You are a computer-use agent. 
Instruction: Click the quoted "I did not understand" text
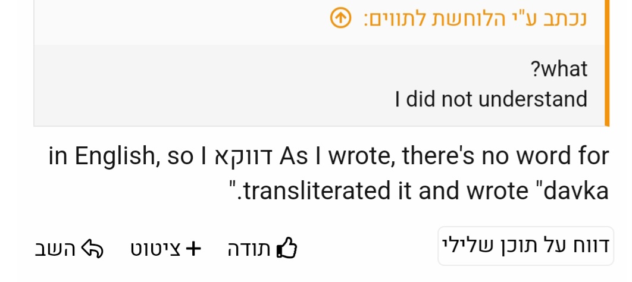[x=491, y=98]
